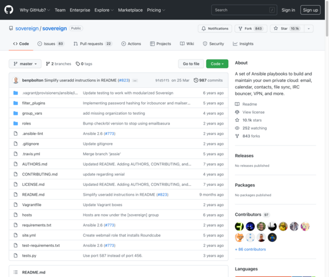
Task: Visit the Marketplace link
Action: click(130, 10)
